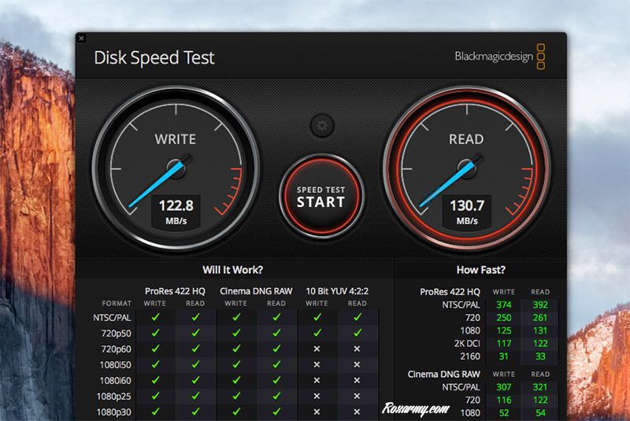Click ProRes 422 HQ NTSC/PAL write value 374

click(x=503, y=305)
